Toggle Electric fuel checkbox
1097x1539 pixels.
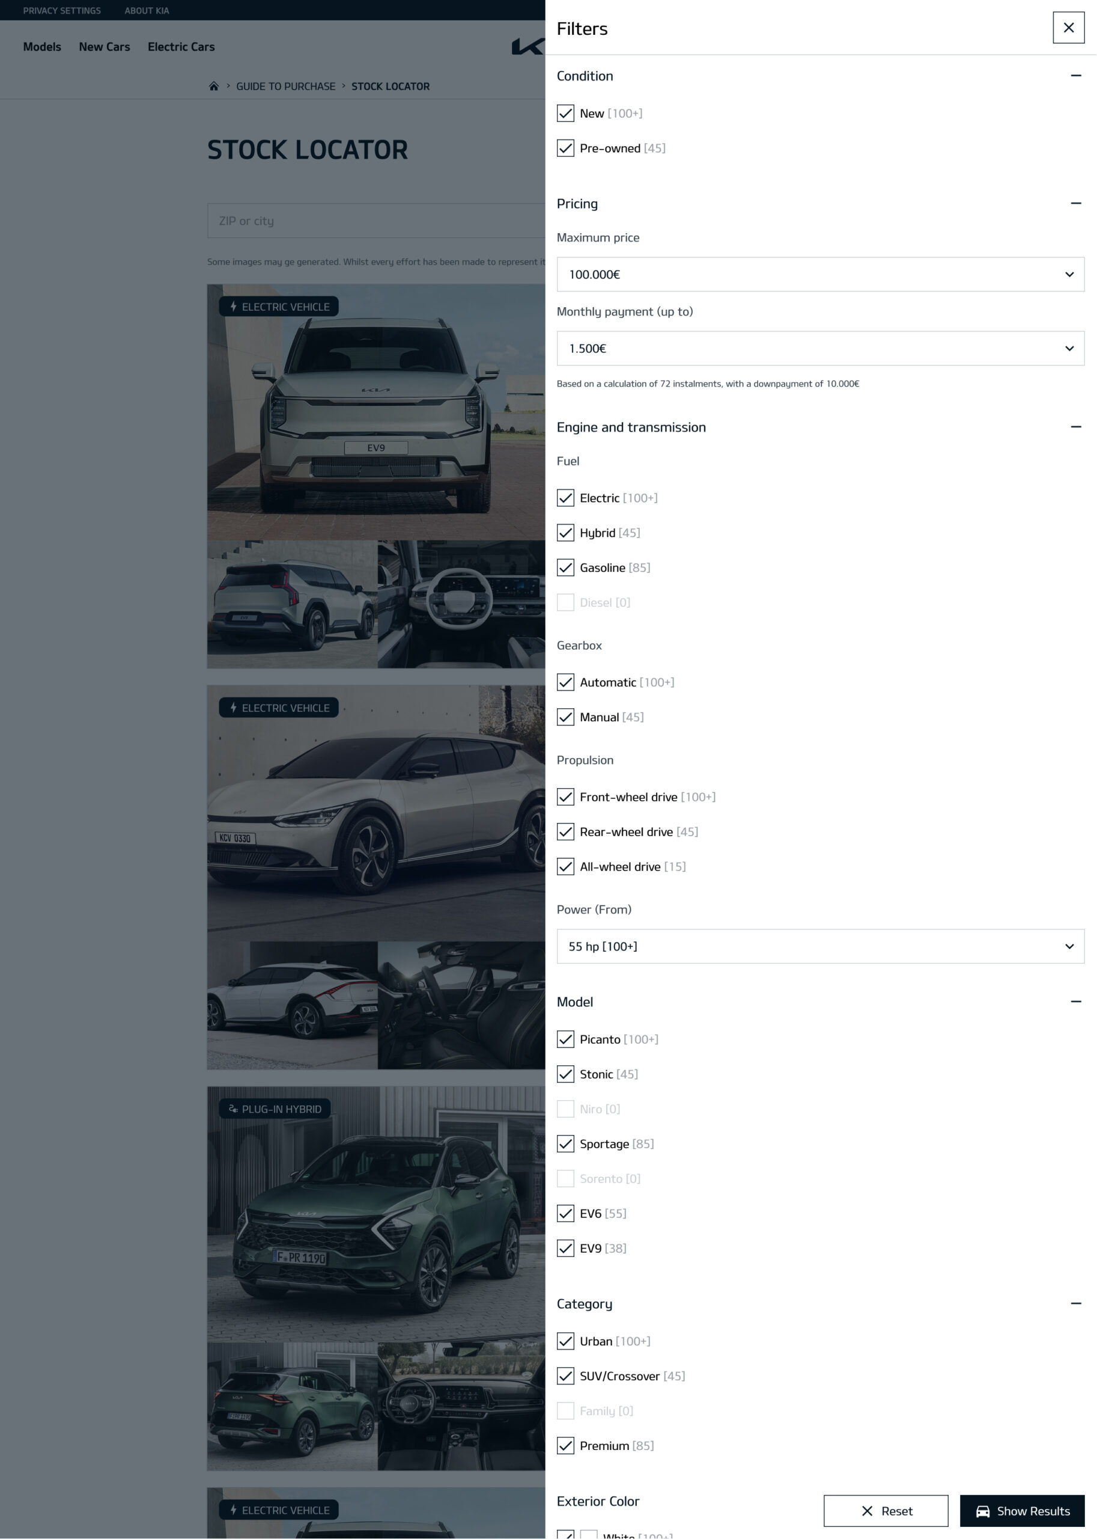click(x=565, y=498)
